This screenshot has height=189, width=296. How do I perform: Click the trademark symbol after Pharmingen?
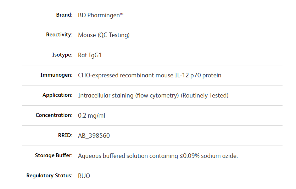[x=122, y=14]
